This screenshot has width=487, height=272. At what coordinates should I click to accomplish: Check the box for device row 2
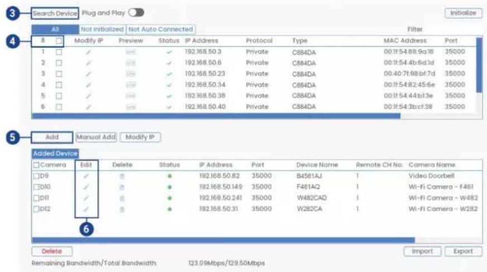pos(59,63)
